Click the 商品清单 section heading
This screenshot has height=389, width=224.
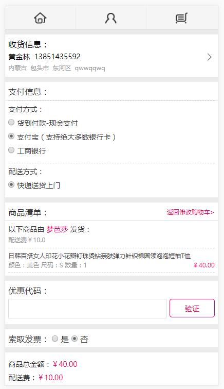coord(28,213)
